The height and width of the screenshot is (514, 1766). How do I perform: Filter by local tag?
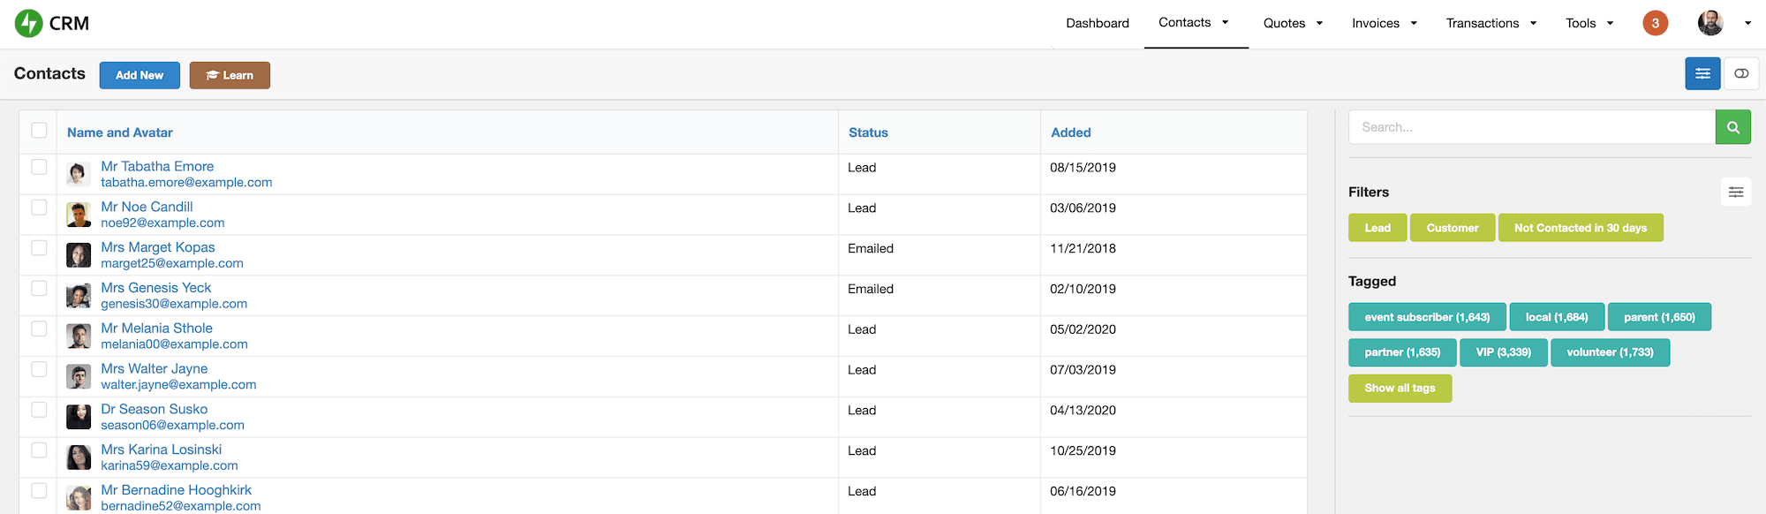click(1557, 317)
